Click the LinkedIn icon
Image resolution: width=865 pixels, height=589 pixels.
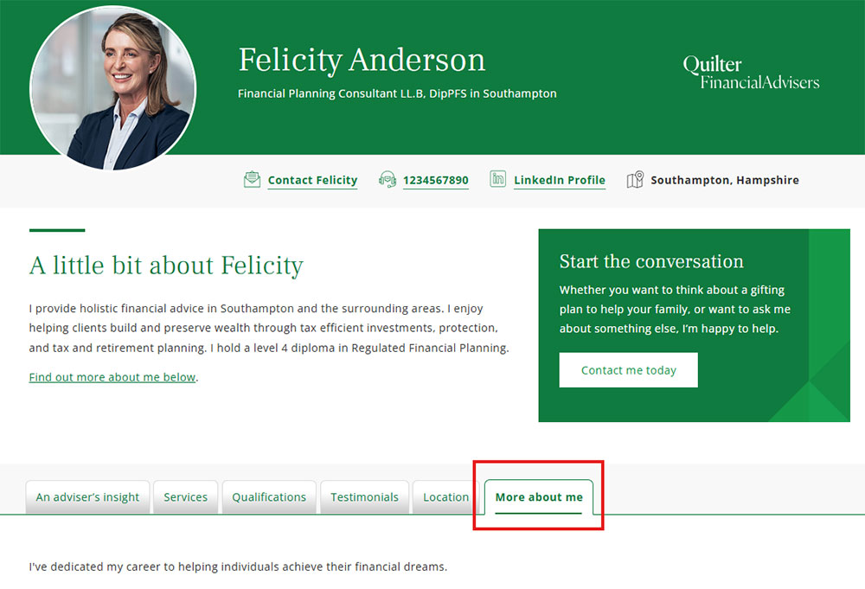pyautogui.click(x=498, y=179)
